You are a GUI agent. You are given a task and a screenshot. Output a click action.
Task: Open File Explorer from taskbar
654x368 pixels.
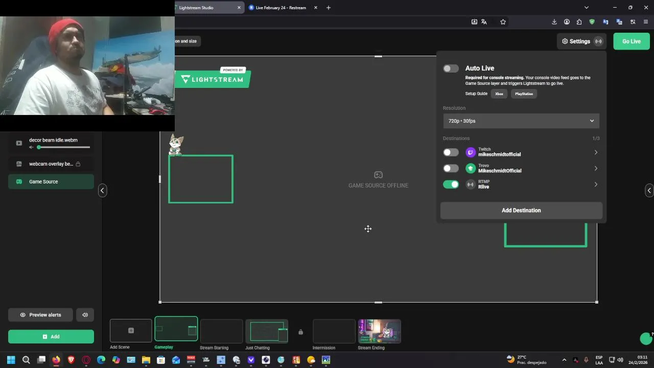pyautogui.click(x=146, y=360)
